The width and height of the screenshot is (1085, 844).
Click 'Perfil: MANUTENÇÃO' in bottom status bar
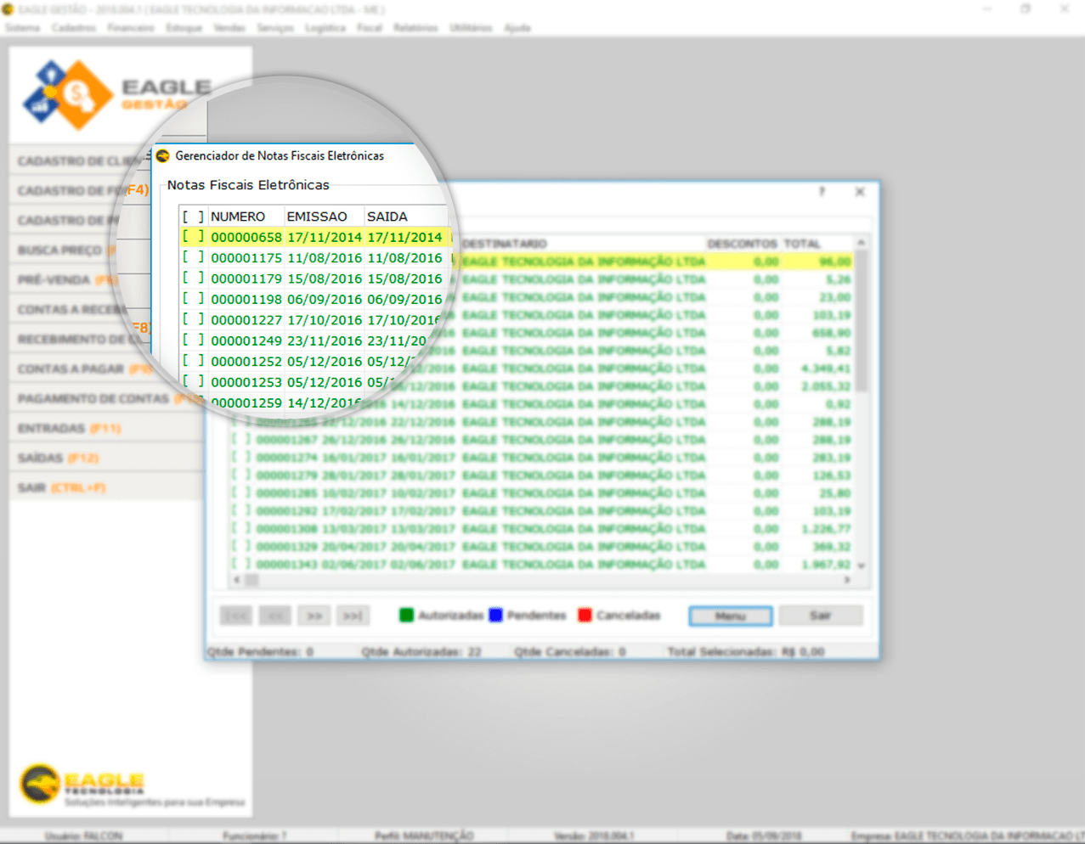[x=424, y=836]
